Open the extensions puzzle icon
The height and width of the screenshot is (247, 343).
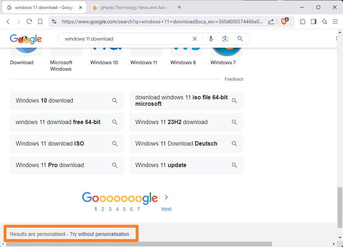coord(303,22)
